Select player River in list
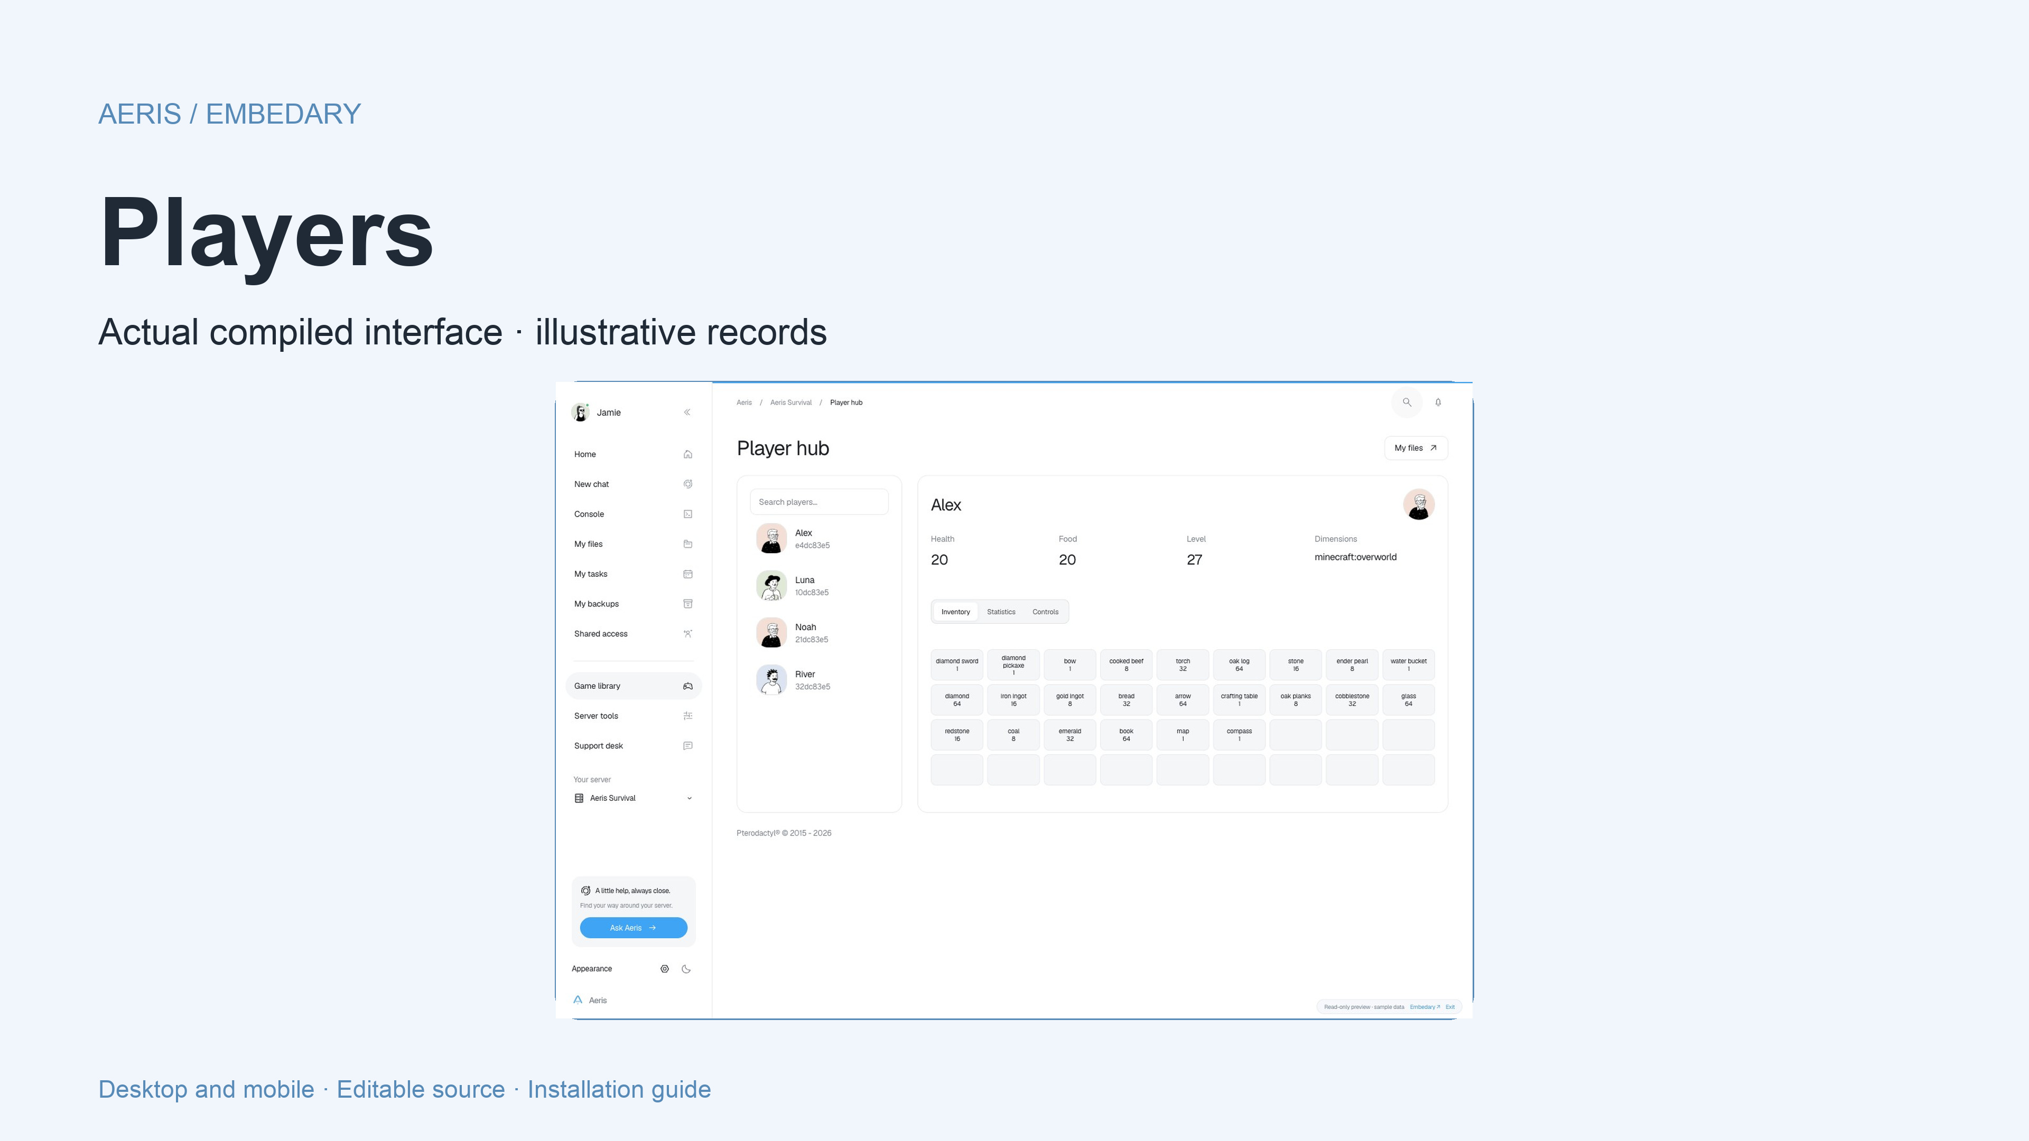This screenshot has height=1141, width=2029. click(x=819, y=680)
